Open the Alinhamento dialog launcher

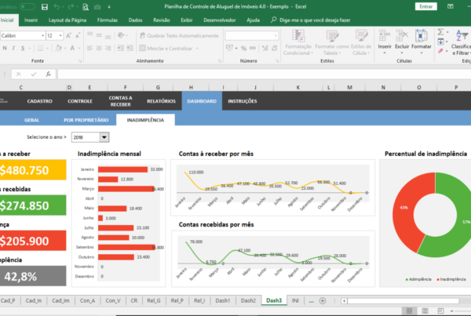click(x=220, y=61)
